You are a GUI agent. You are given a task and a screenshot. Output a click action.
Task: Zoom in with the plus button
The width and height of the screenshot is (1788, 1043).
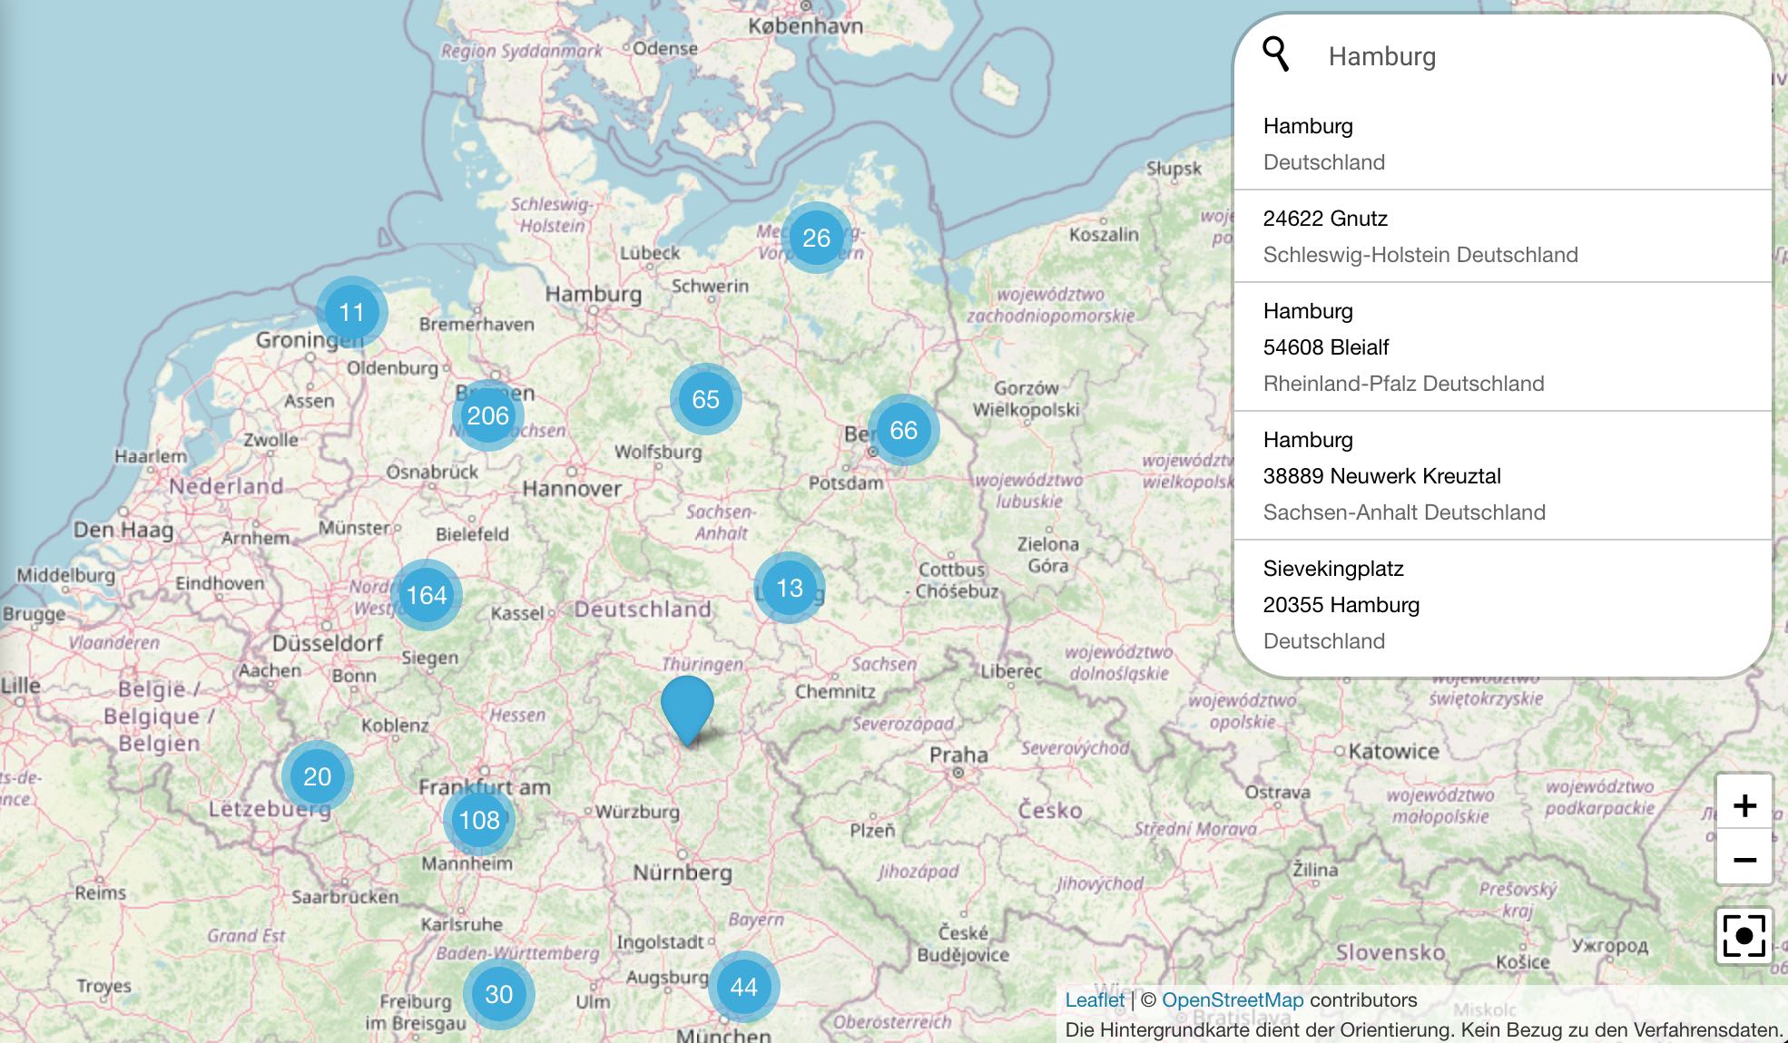tap(1744, 804)
